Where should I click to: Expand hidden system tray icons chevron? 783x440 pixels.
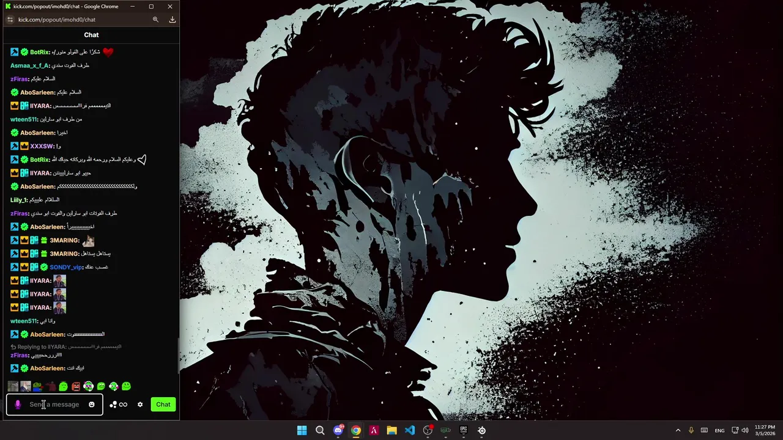click(x=678, y=430)
